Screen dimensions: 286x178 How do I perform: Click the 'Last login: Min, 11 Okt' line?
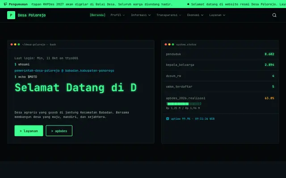[46, 58]
